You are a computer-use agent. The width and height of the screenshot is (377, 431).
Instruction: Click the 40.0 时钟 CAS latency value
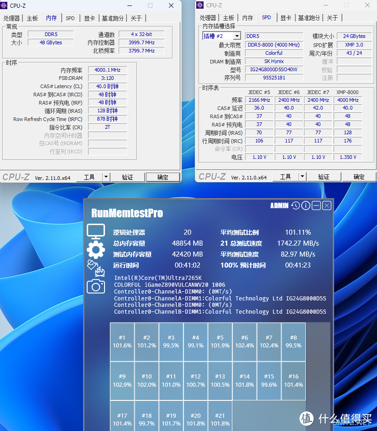click(x=107, y=86)
